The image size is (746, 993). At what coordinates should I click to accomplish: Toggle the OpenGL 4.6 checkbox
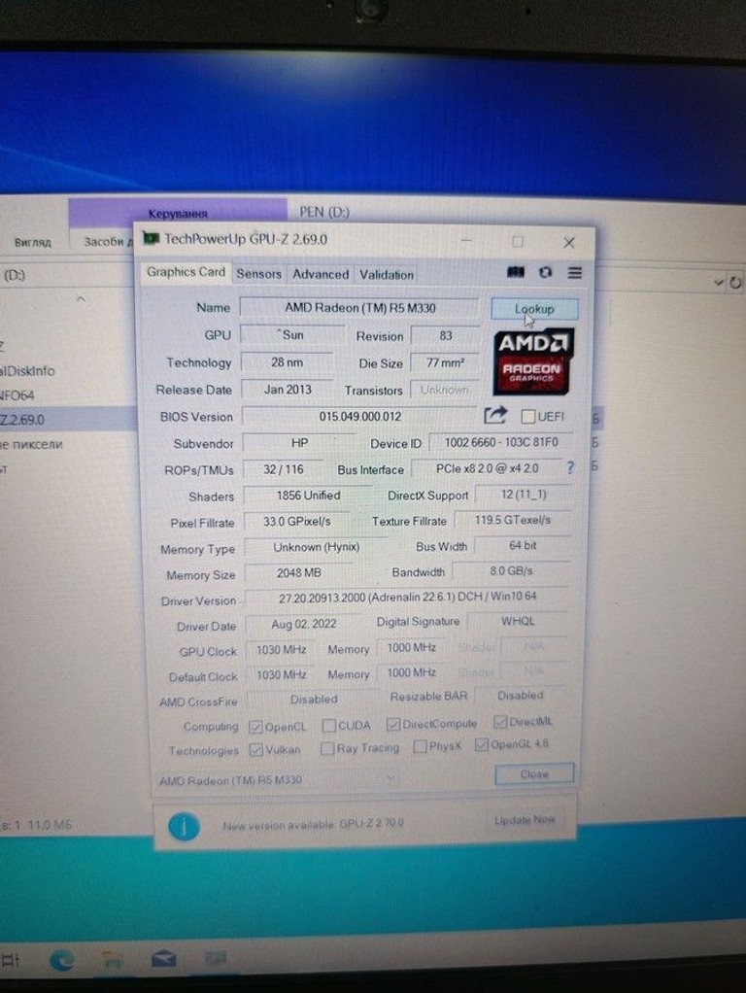(481, 744)
